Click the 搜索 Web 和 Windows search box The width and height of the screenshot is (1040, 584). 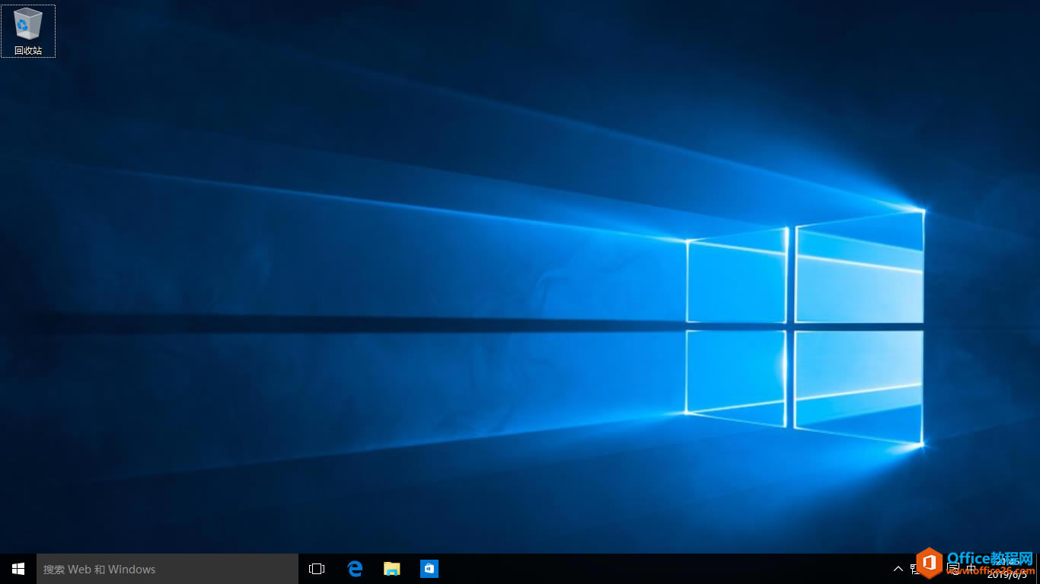(167, 569)
